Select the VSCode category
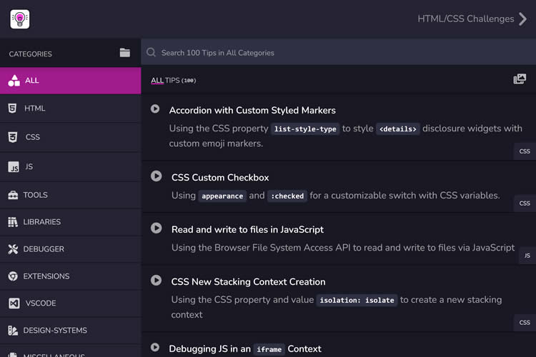536x357 pixels. [x=40, y=303]
